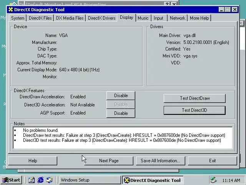Open the Start menu
This screenshot has height=185, width=246.
coord(11,180)
